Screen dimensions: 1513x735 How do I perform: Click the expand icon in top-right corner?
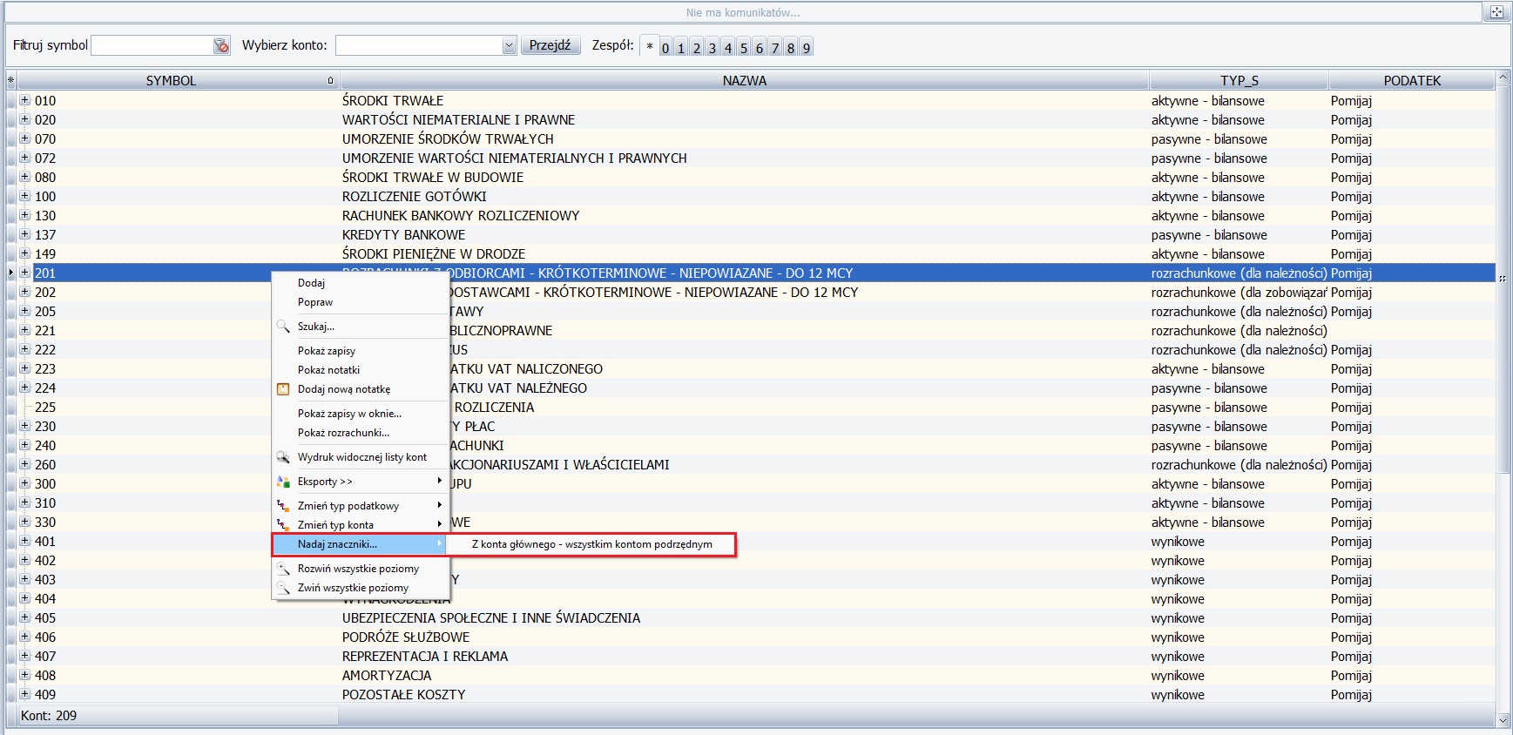tap(1496, 11)
